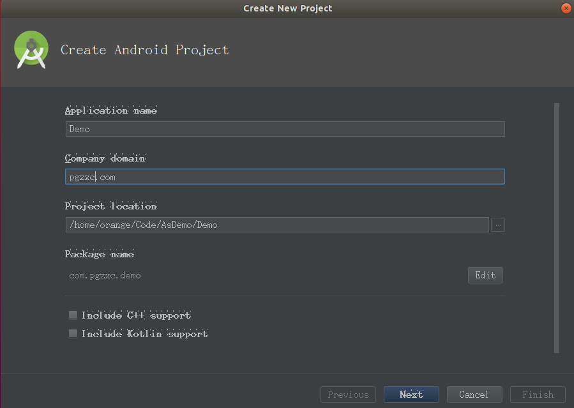Click the disabled Finish button
Screen dimensions: 574x408
click(538, 395)
